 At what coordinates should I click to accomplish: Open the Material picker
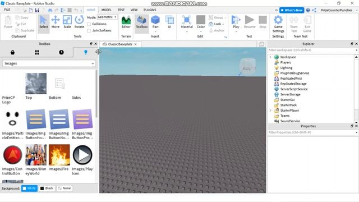pyautogui.click(x=187, y=21)
